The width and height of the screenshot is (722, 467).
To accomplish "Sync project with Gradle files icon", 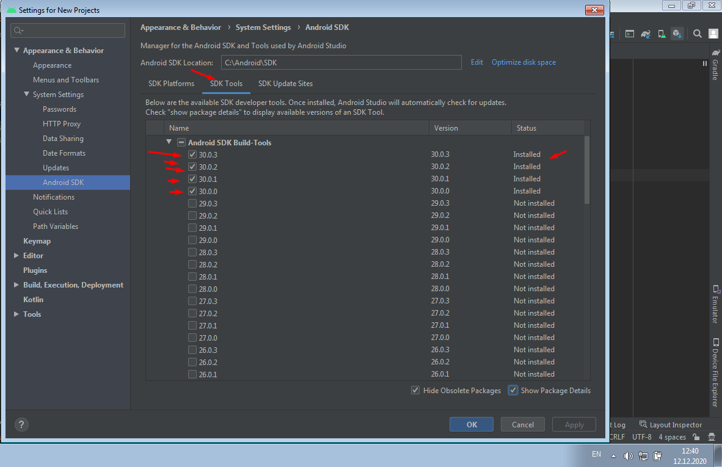I will [646, 34].
